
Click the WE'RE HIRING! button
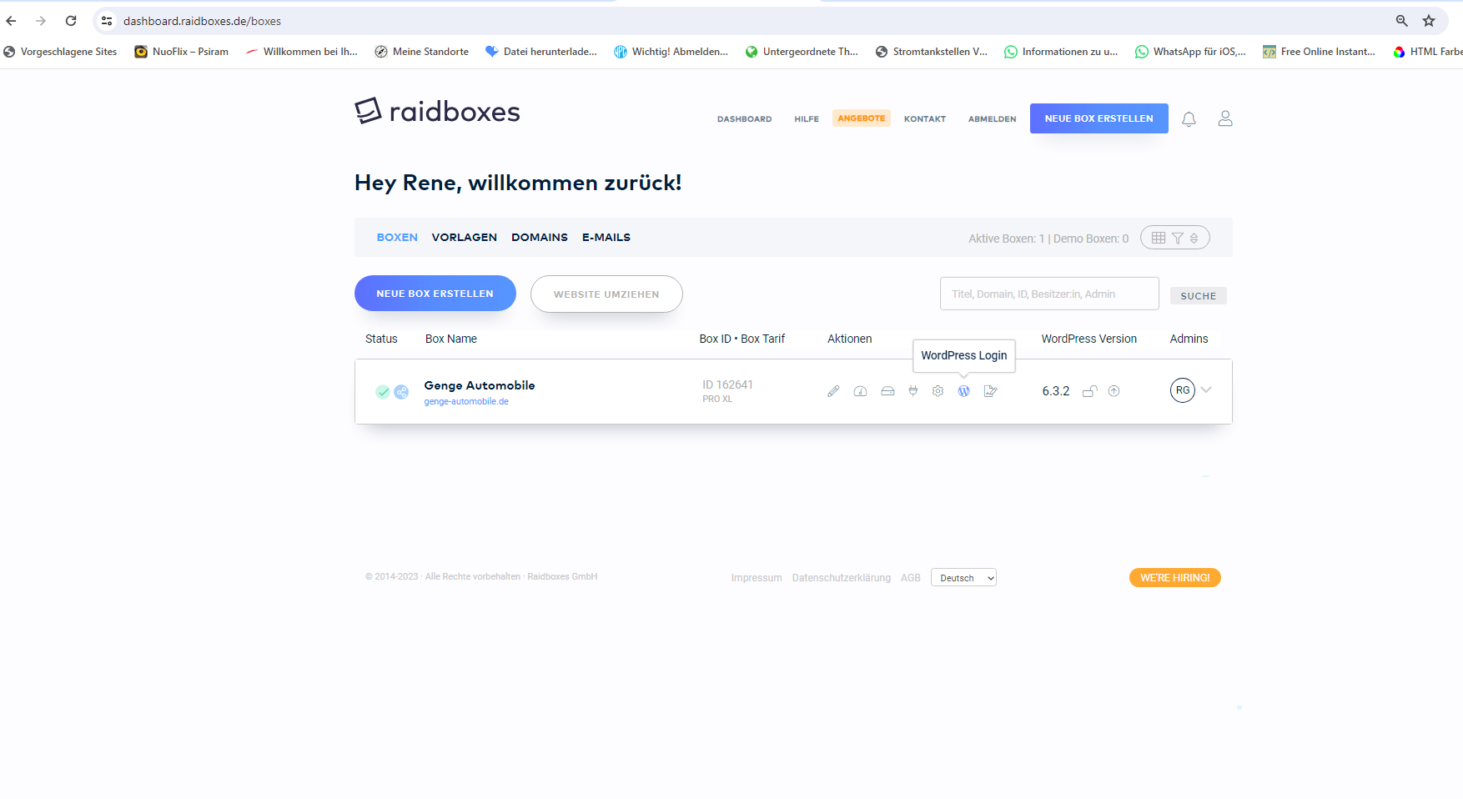coord(1175,578)
